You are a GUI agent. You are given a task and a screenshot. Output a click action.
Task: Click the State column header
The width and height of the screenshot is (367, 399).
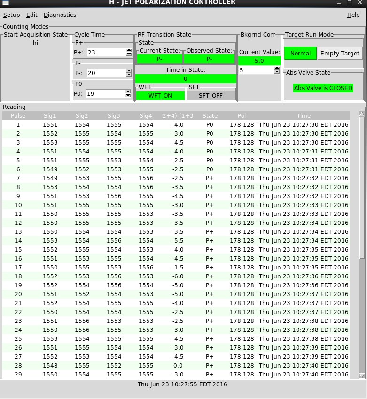click(x=210, y=116)
